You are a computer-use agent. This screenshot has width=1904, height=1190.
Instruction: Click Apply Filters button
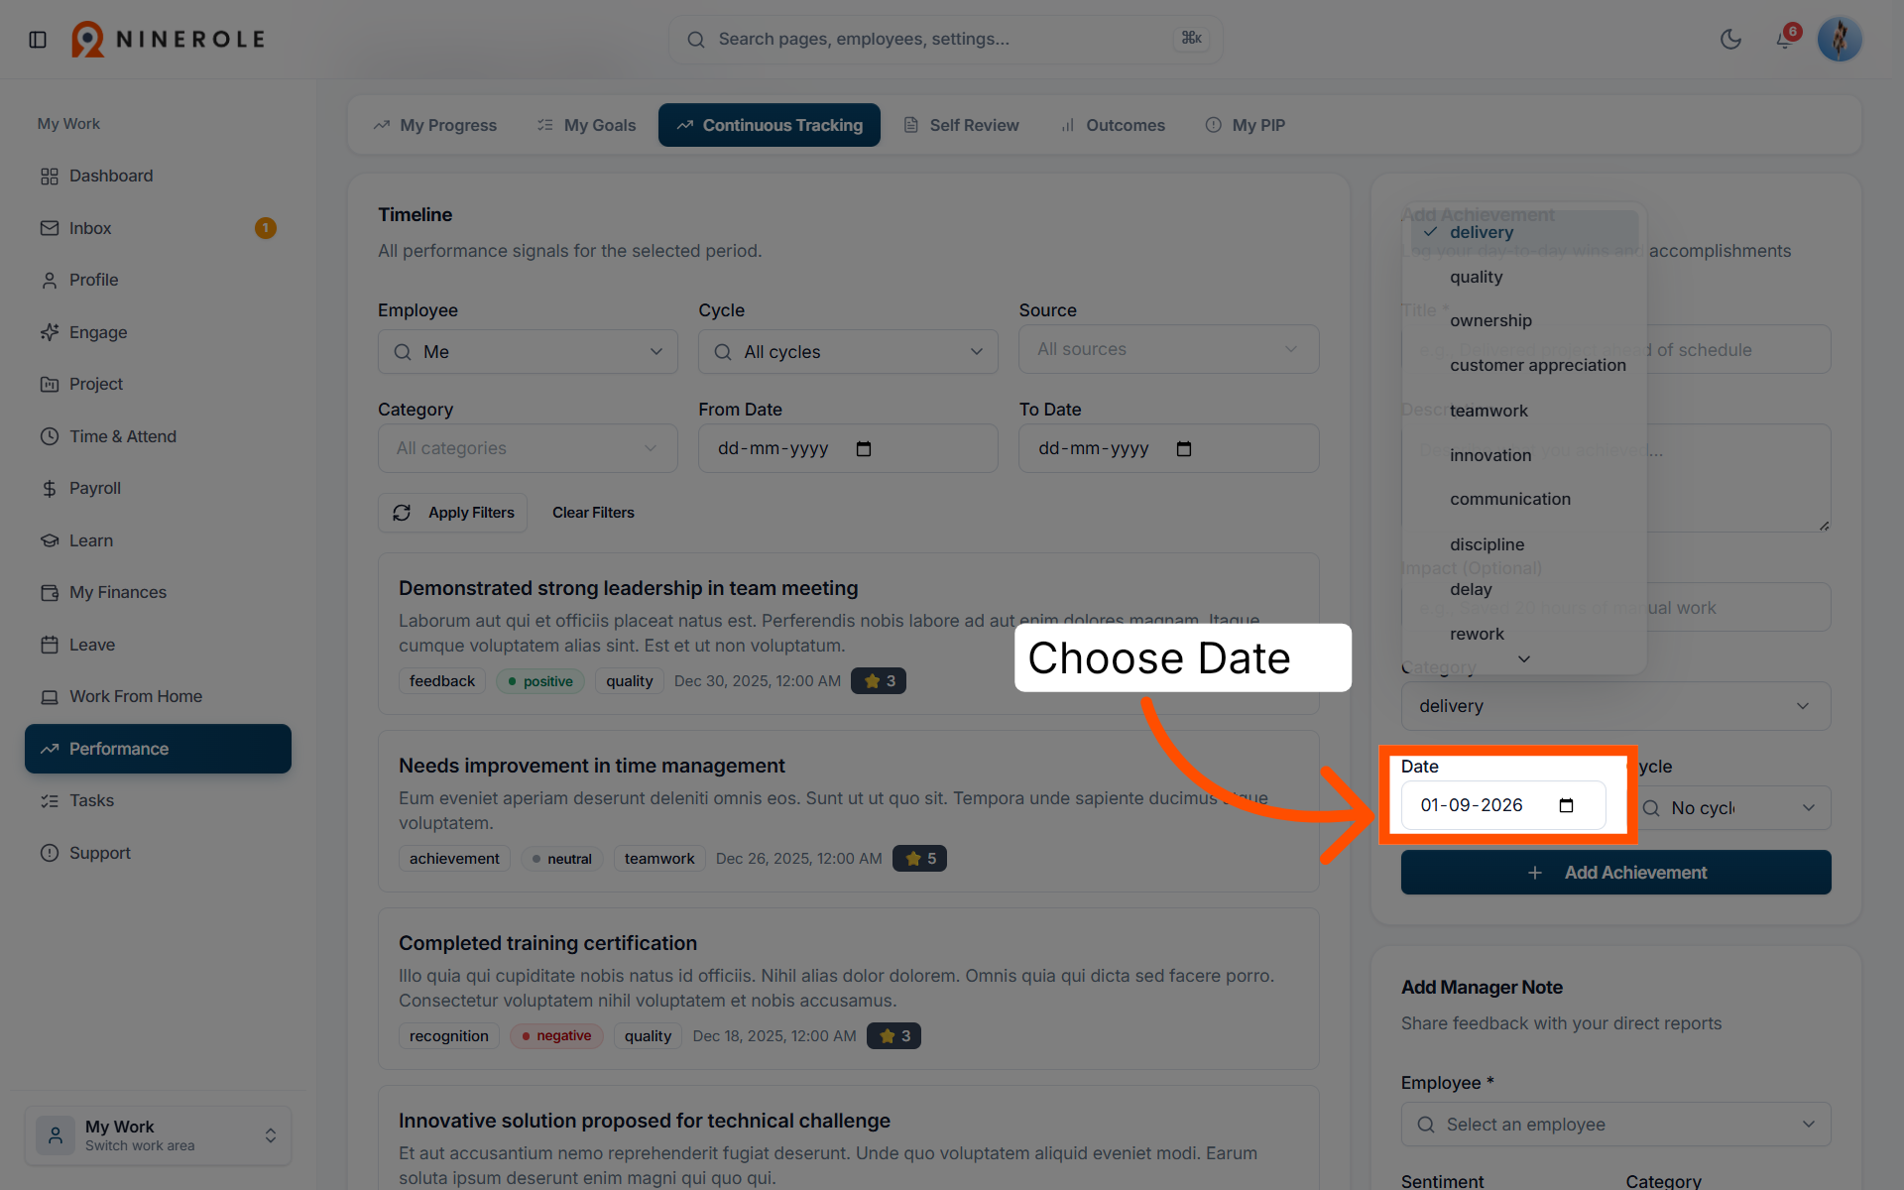coord(452,513)
